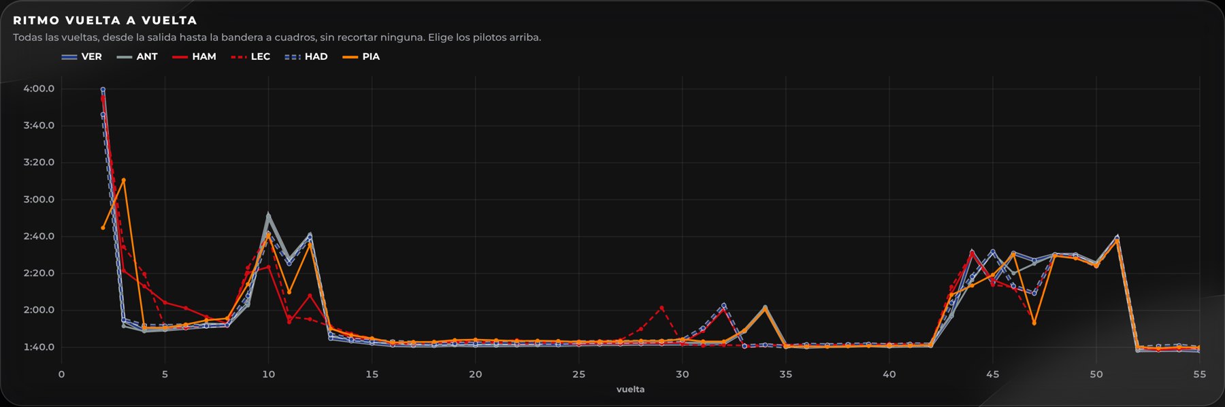The height and width of the screenshot is (407, 1225).
Task: Click the 2:40.0 y-axis label
Action: [39, 236]
